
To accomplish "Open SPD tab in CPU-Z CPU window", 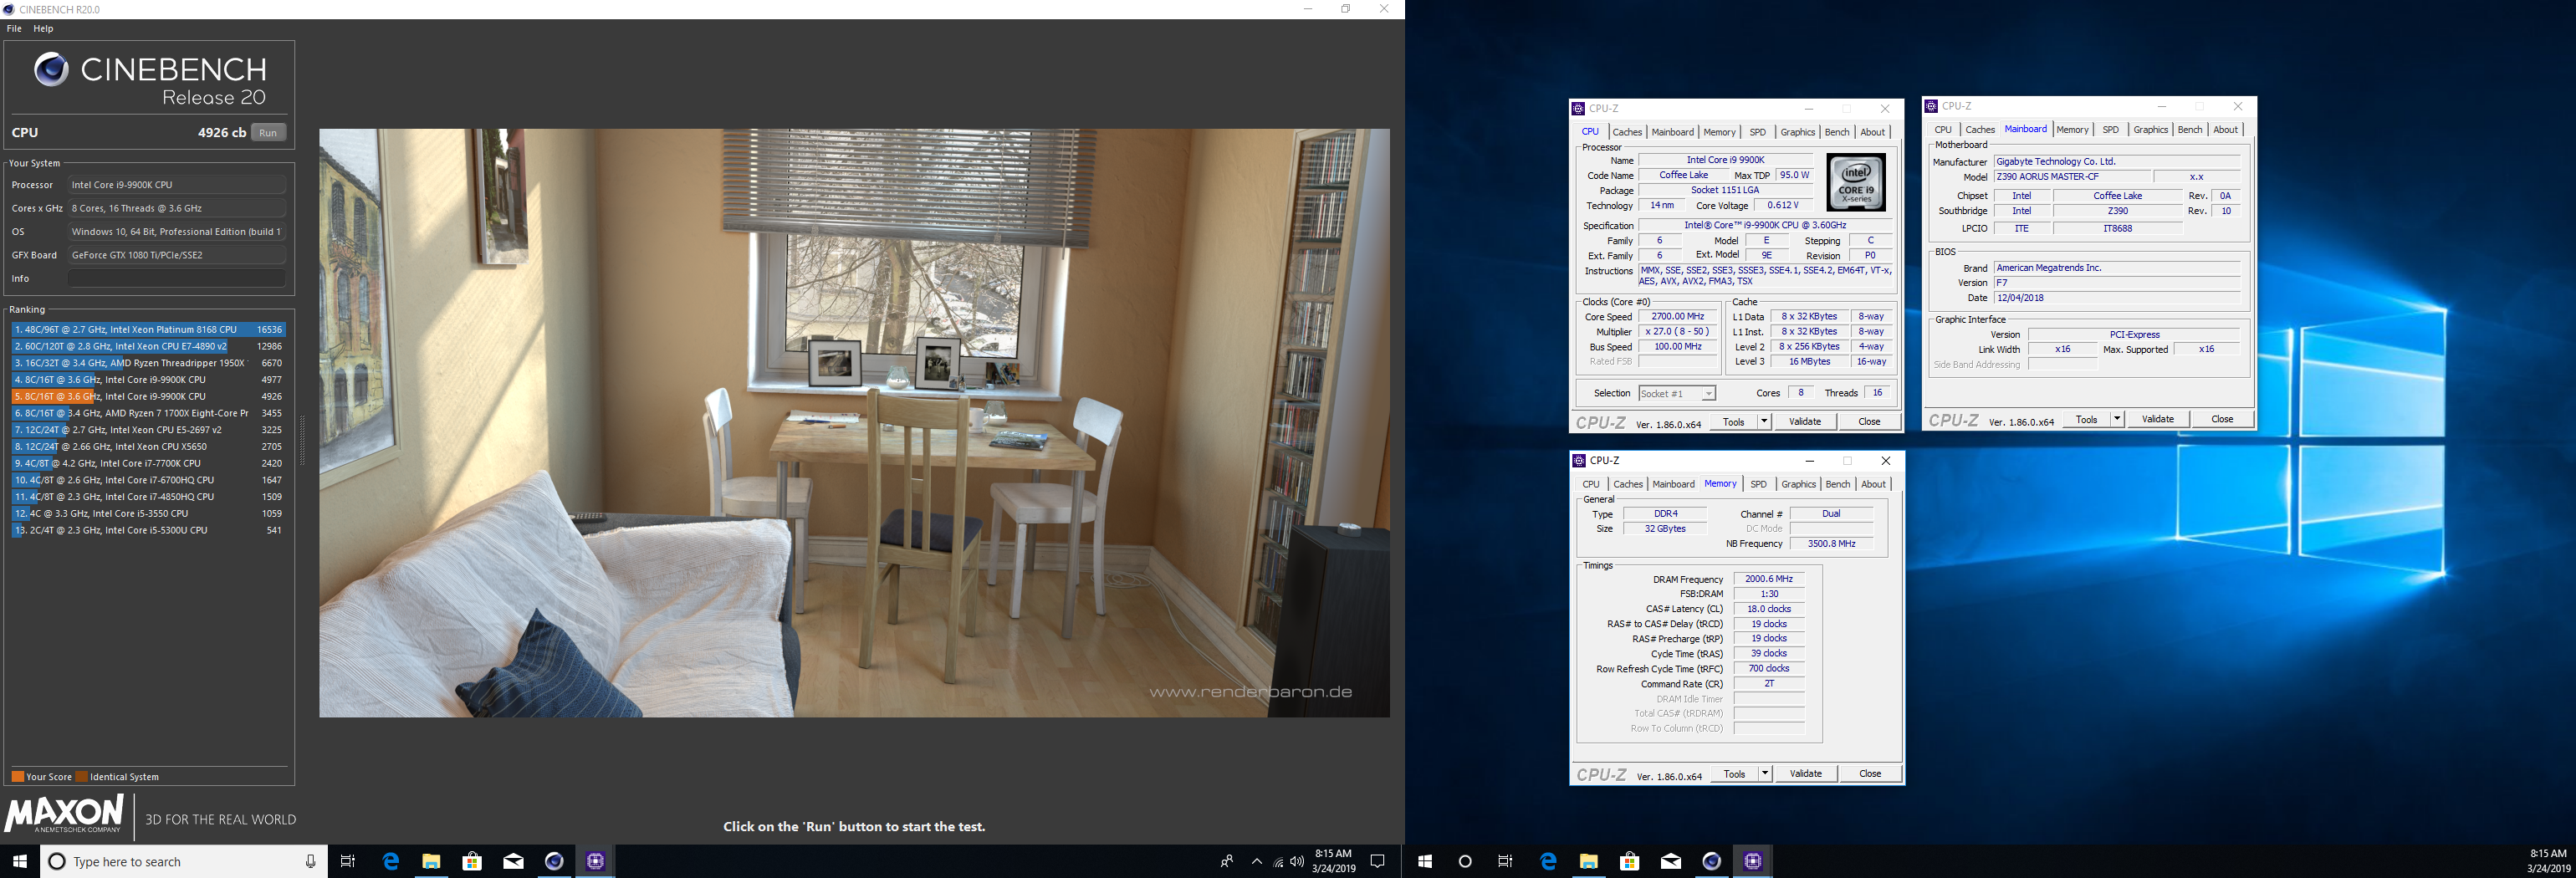I will click(x=1758, y=132).
